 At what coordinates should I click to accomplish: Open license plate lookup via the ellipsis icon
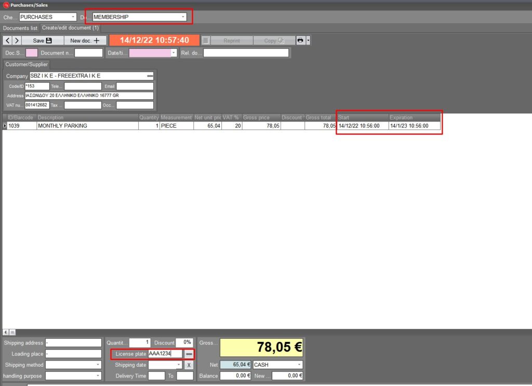click(x=190, y=354)
